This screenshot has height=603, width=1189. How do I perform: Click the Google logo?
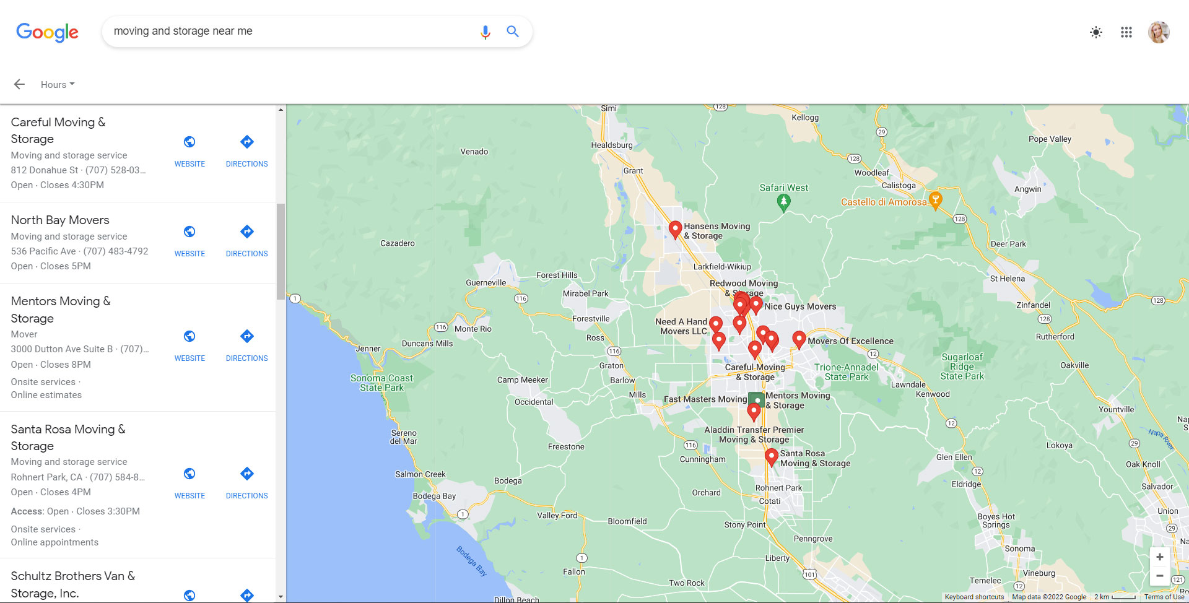[x=47, y=32]
